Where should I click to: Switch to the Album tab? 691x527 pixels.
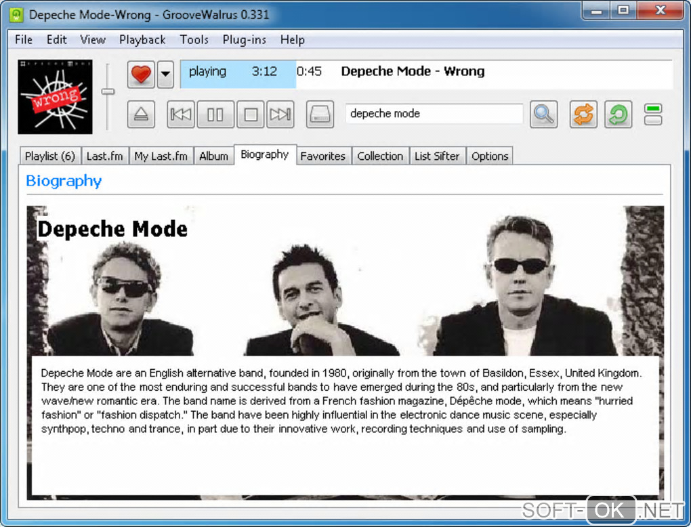[213, 156]
